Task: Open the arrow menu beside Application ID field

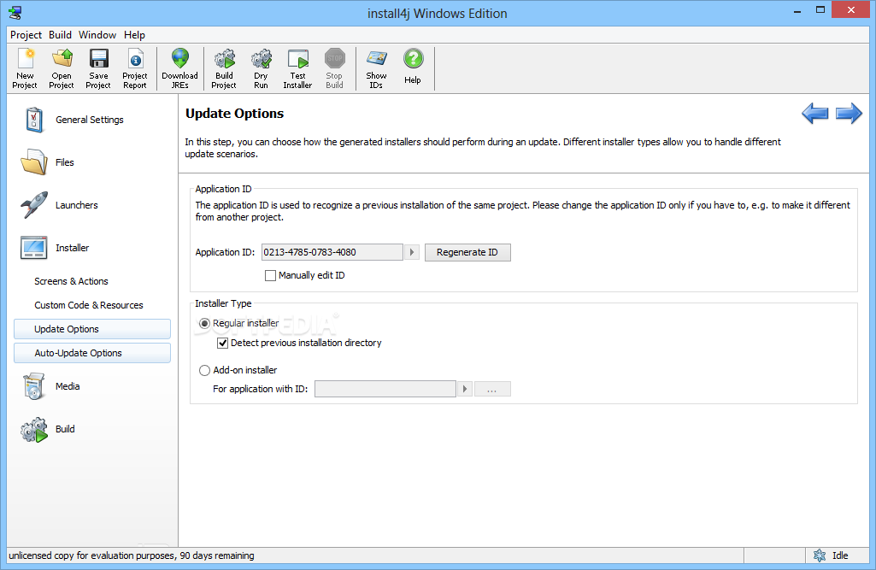Action: point(412,252)
